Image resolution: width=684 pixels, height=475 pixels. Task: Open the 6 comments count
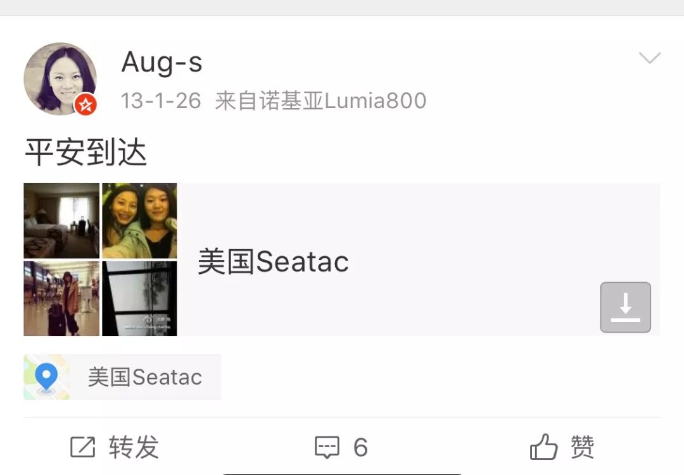point(360,448)
